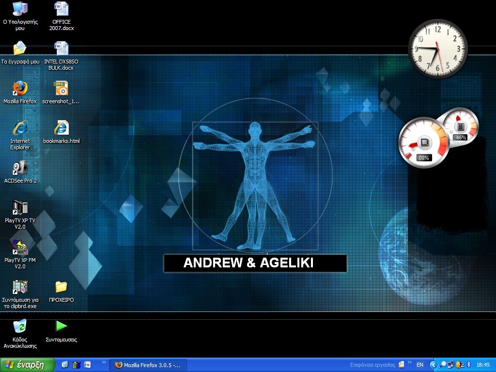Expand the desktop toolbar overflow chevron
The width and height of the screenshot is (496, 372).
[x=410, y=362]
